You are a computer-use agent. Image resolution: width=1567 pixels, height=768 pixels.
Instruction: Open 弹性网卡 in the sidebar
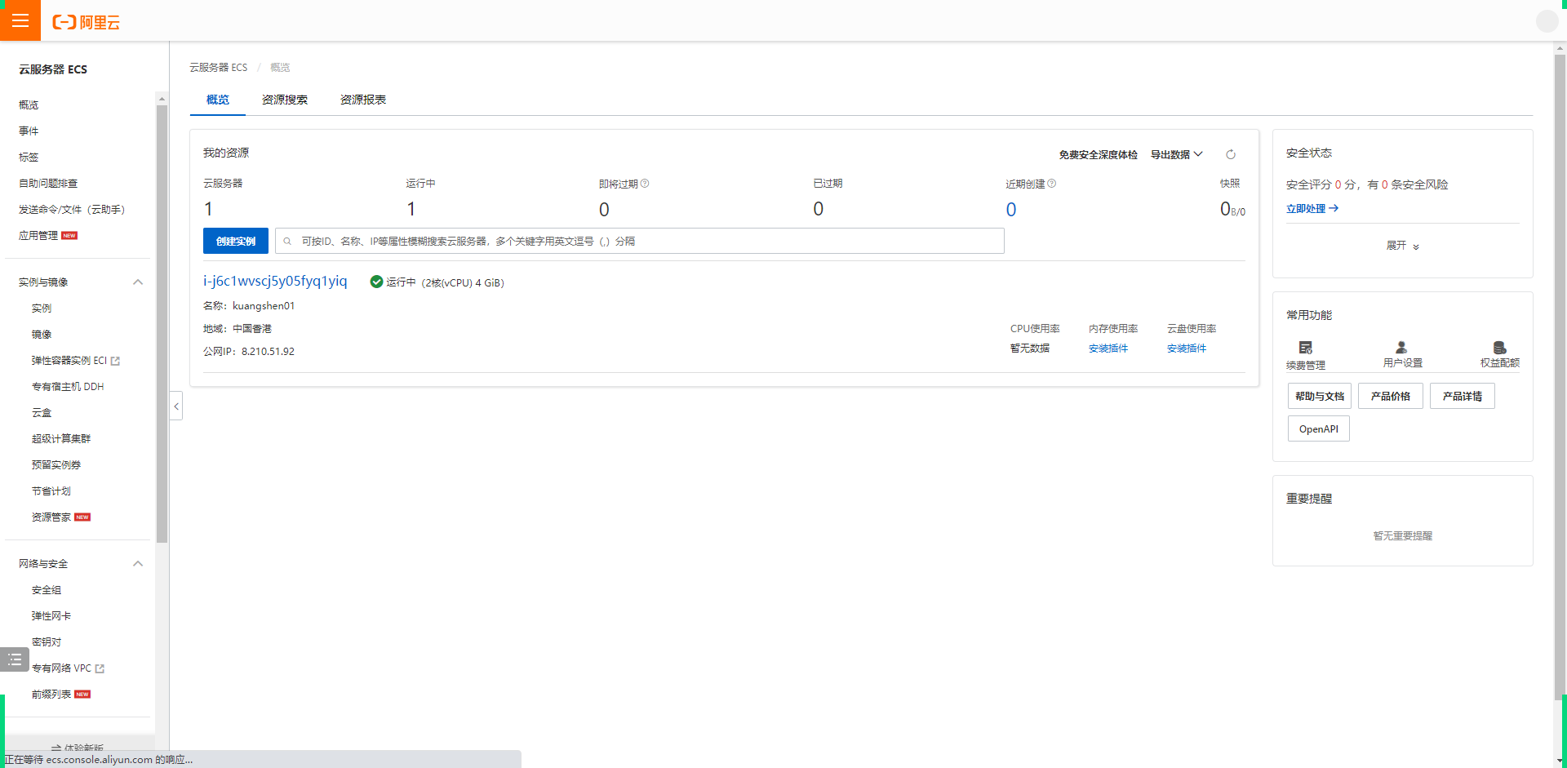click(x=51, y=615)
